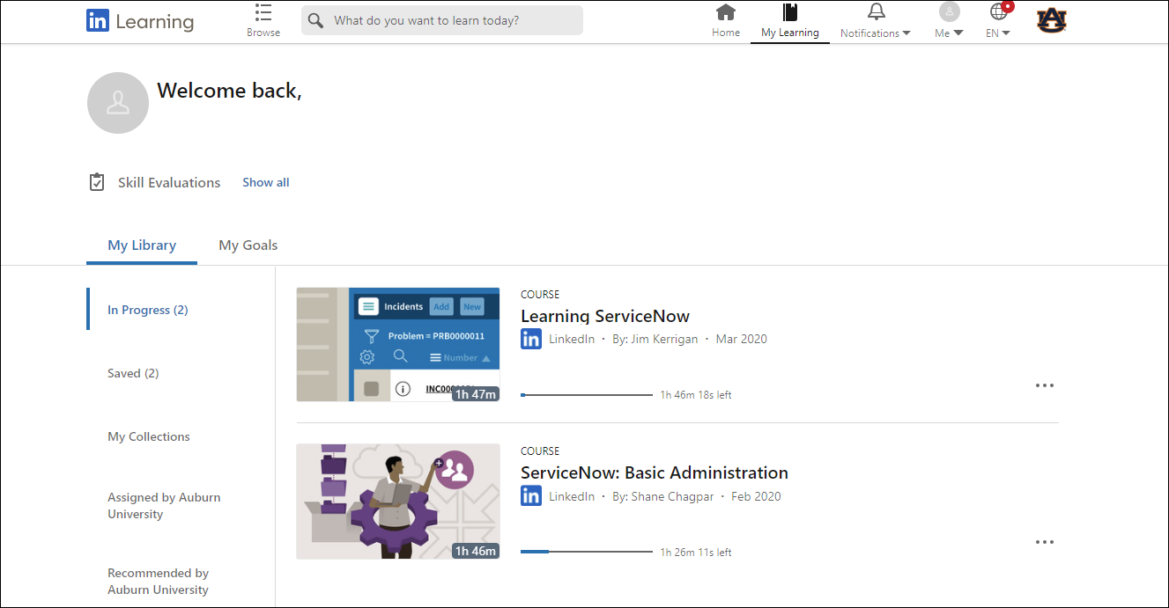Click Learning ServiceNow progress bar
Viewport: 1169px width, 608px height.
[x=587, y=395]
